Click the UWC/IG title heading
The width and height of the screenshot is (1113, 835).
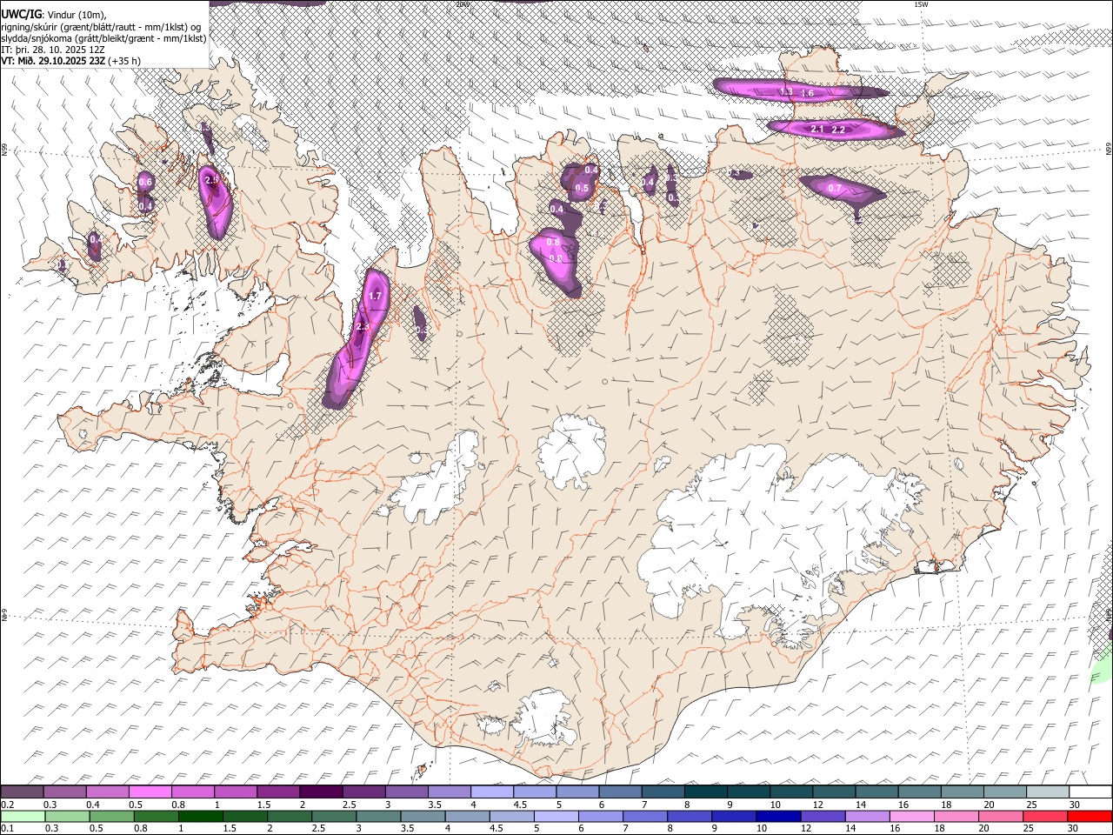click(20, 13)
